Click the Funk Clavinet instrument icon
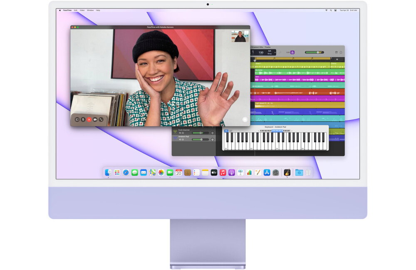Image resolution: width=416 pixels, height=270 pixels. click(x=175, y=132)
